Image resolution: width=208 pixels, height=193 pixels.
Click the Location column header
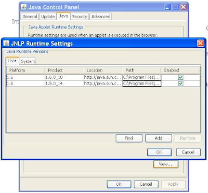coord(102,71)
